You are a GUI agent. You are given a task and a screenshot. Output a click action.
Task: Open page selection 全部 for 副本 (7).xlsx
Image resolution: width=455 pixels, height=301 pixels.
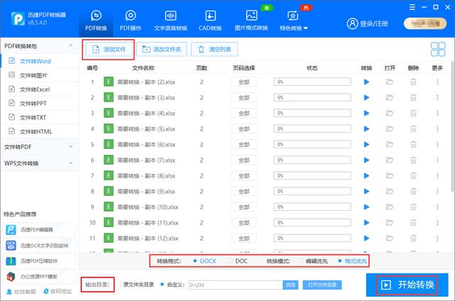coord(244,160)
